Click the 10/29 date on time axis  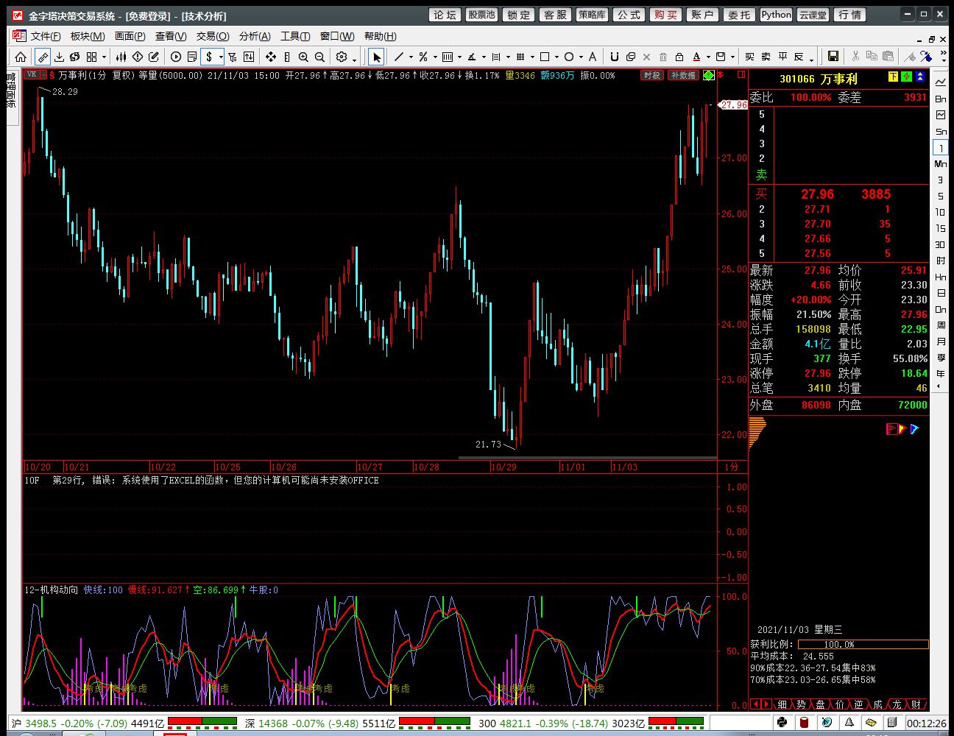click(x=504, y=467)
